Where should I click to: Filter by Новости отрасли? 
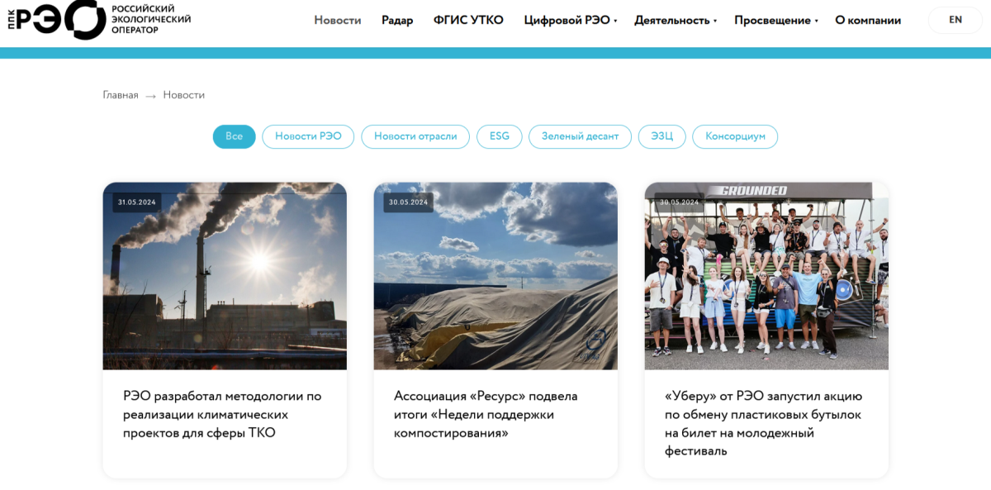pos(415,136)
